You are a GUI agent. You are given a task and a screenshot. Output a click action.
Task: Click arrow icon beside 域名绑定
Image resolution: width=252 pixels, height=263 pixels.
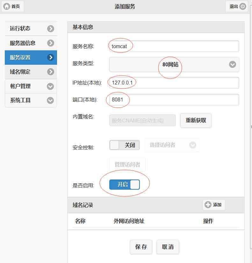[x=51, y=72]
